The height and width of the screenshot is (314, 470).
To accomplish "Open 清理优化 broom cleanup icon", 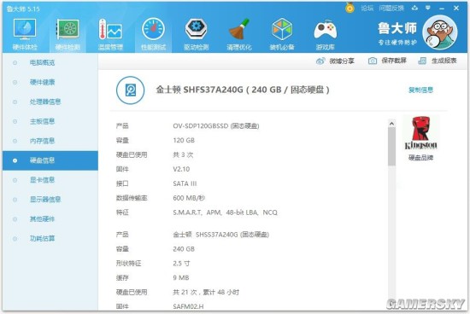I will click(x=239, y=33).
